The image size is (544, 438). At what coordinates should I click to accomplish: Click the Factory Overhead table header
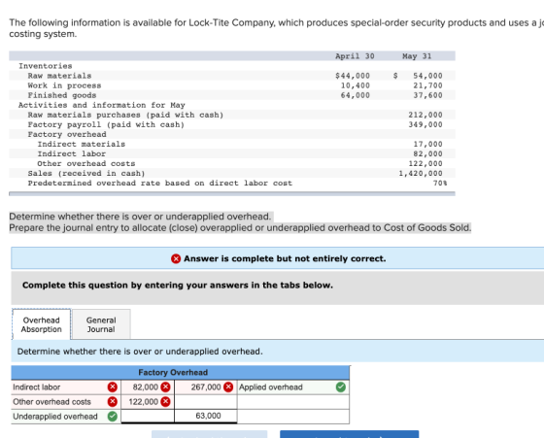click(x=180, y=373)
